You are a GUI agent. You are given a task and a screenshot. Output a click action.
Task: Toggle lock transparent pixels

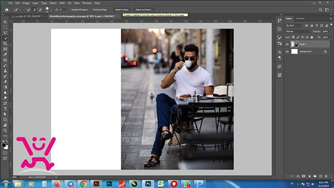point(293,37)
